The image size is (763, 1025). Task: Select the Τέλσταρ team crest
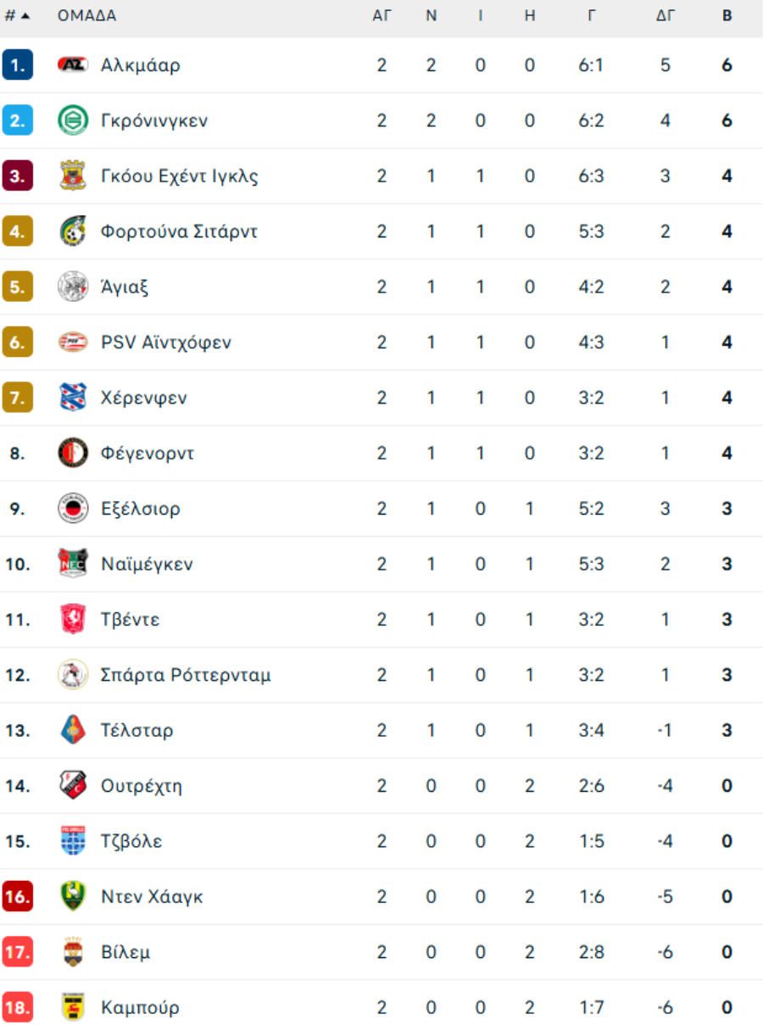pos(73,730)
